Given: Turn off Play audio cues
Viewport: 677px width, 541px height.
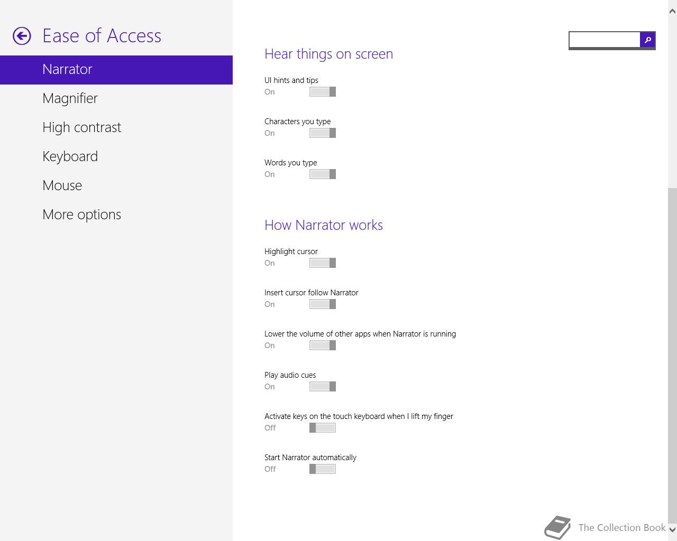Looking at the screenshot, I should [323, 387].
